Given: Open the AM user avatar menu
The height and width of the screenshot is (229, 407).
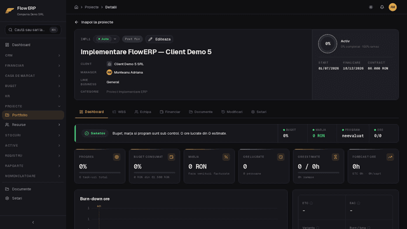Looking at the screenshot, I should tap(392, 7).
